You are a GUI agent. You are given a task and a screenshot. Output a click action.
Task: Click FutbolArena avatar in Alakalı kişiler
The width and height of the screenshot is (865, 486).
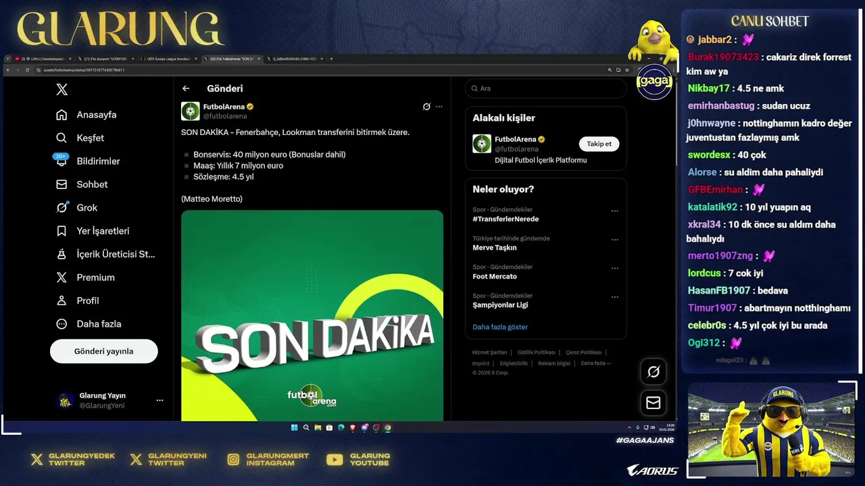[x=482, y=144]
